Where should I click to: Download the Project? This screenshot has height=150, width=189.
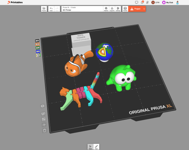pyautogui.click(x=135, y=9)
